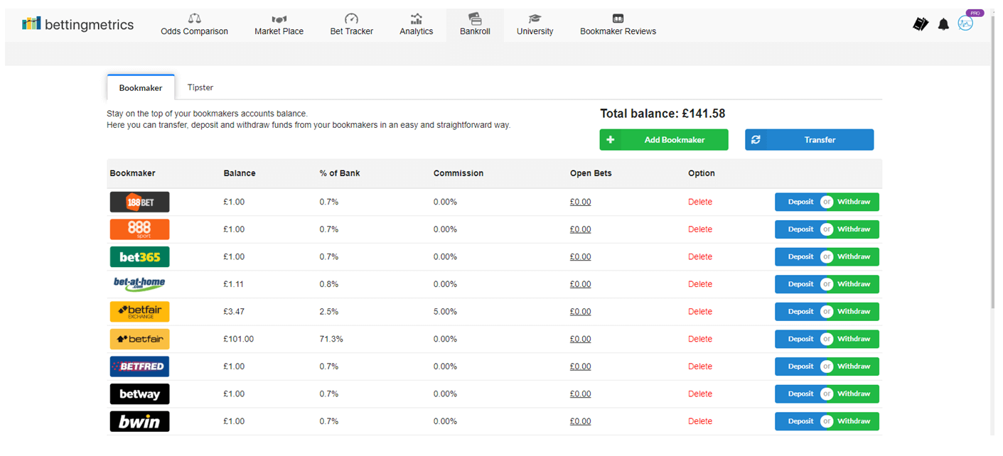Withdraw from the Betfair Exchange account
The image size is (1003, 456).
(x=854, y=311)
